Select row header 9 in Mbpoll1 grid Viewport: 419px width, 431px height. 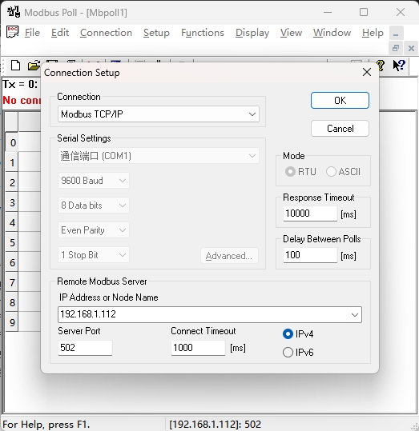[x=12, y=322]
